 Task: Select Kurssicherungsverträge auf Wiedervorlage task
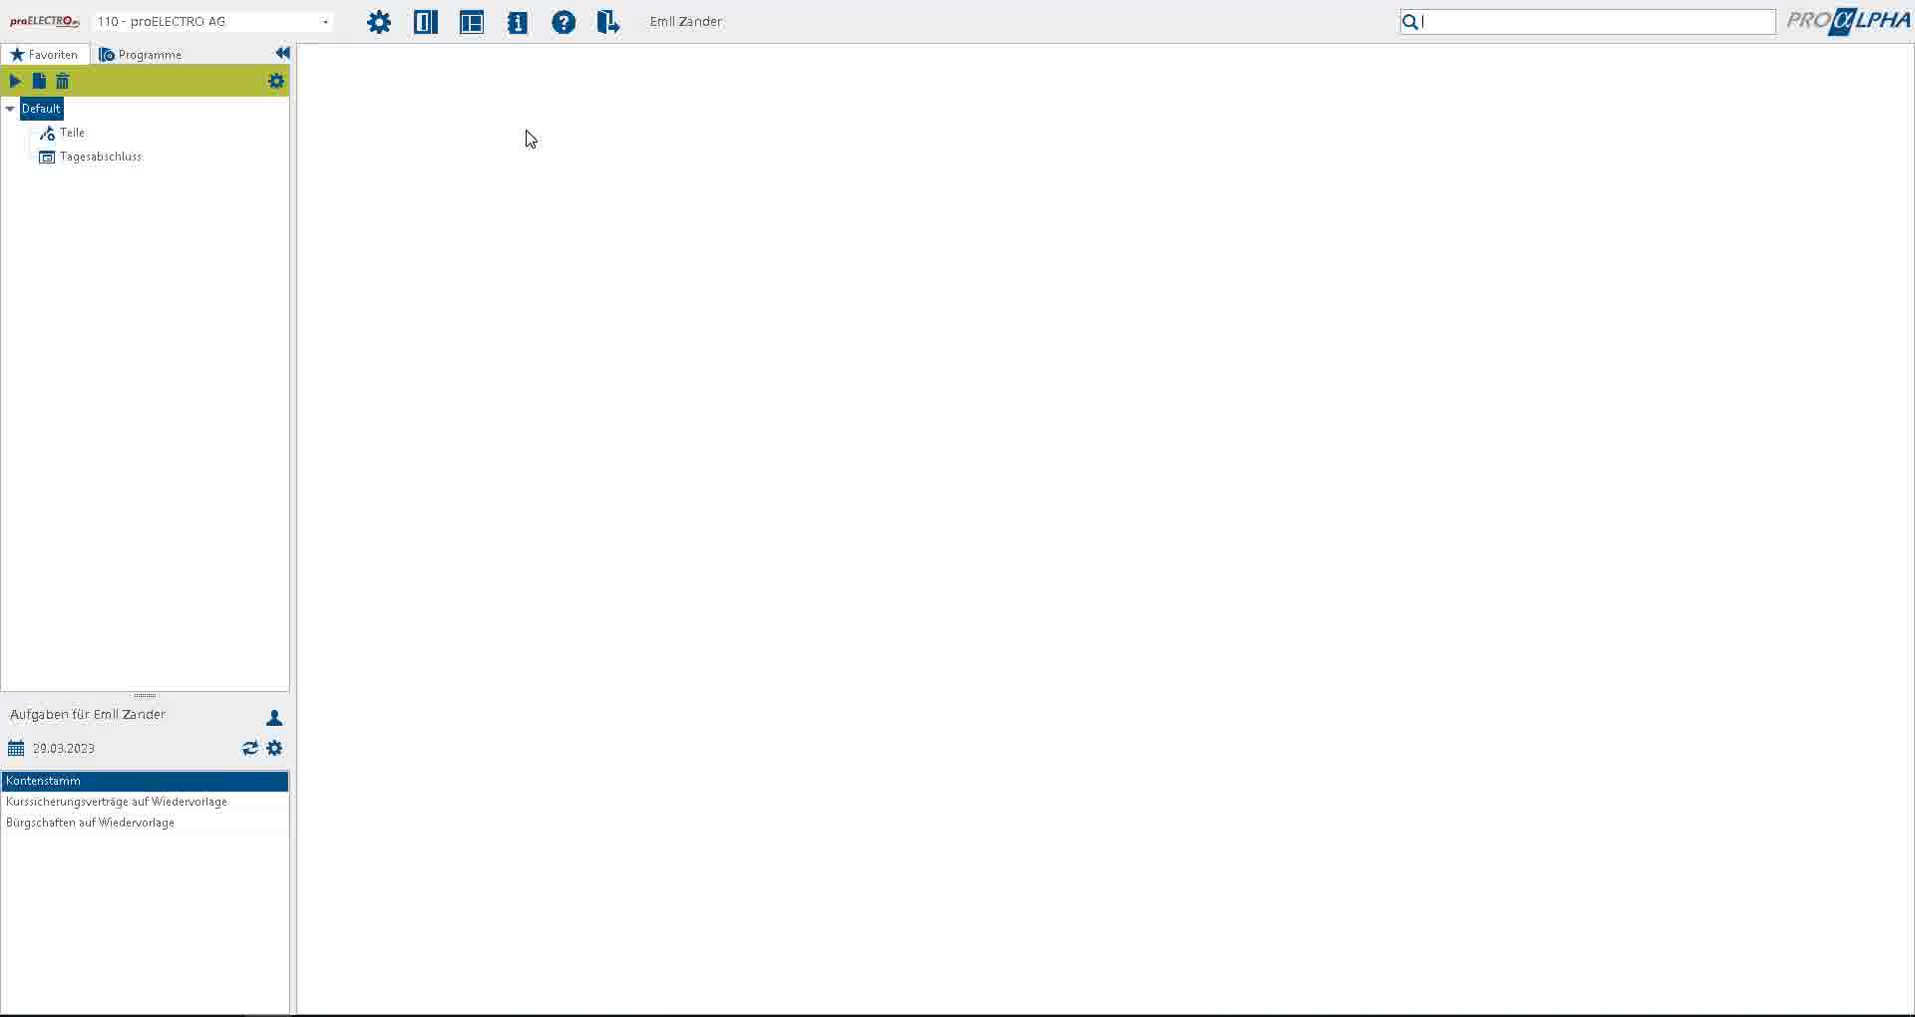(x=145, y=802)
